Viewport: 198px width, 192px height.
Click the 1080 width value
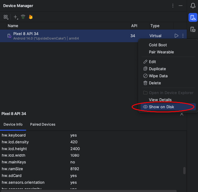click(75, 155)
